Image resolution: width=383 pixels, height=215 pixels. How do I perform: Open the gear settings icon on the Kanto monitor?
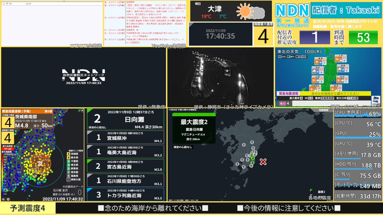(8, 199)
